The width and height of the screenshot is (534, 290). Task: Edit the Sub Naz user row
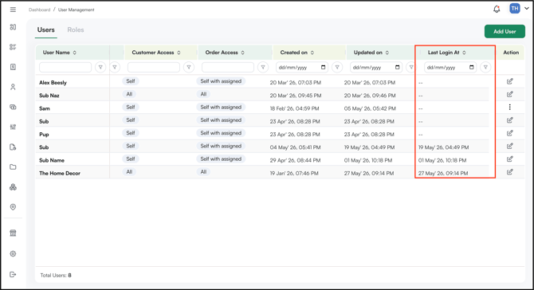click(510, 94)
